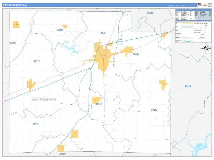Viewport: 214px width, 160px height.
Task: Click the 62479 ZIP code label
Action: [188, 86]
